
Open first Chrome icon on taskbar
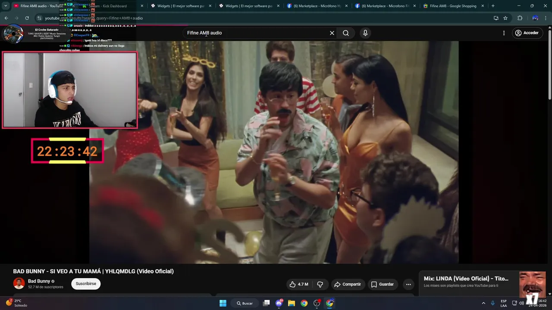pos(304,303)
